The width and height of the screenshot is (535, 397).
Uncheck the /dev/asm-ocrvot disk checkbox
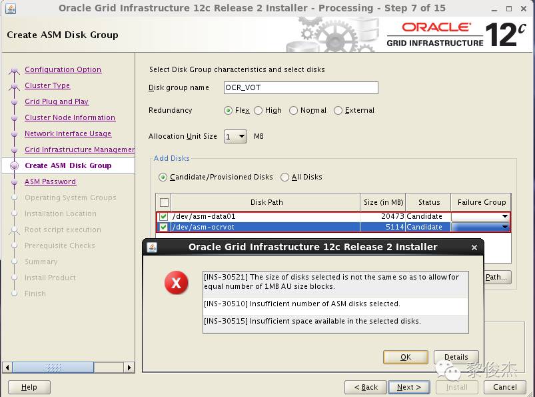point(163,228)
